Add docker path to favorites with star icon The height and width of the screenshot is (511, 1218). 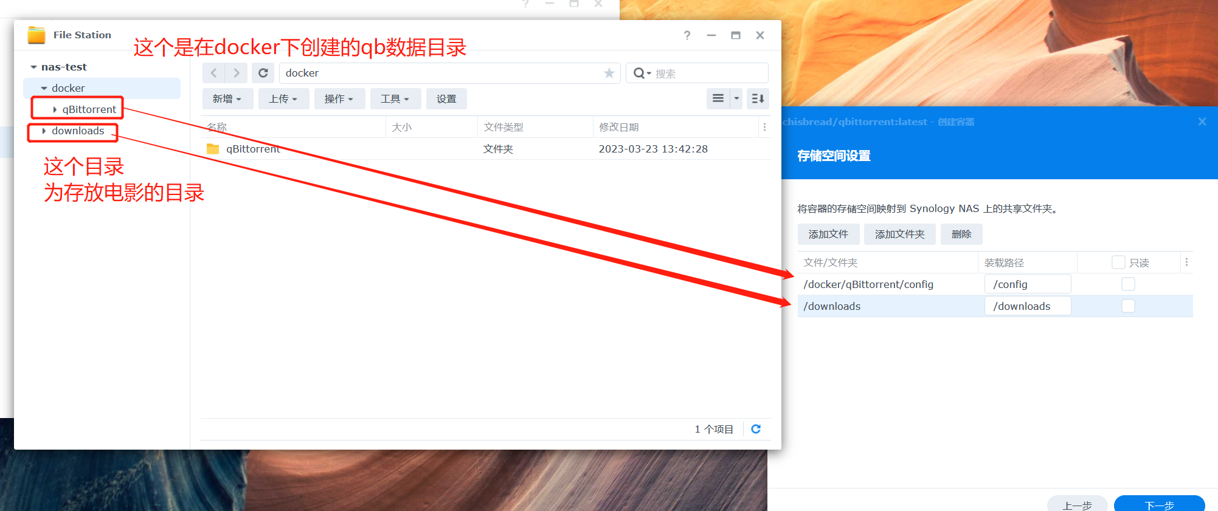click(609, 73)
